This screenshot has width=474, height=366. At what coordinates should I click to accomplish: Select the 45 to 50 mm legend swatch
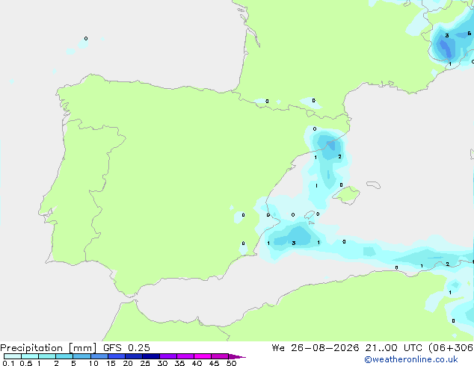point(220,356)
